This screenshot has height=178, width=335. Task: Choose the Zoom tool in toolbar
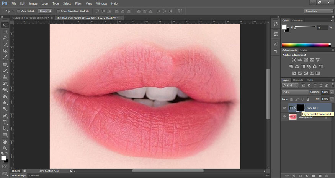pos(5,148)
